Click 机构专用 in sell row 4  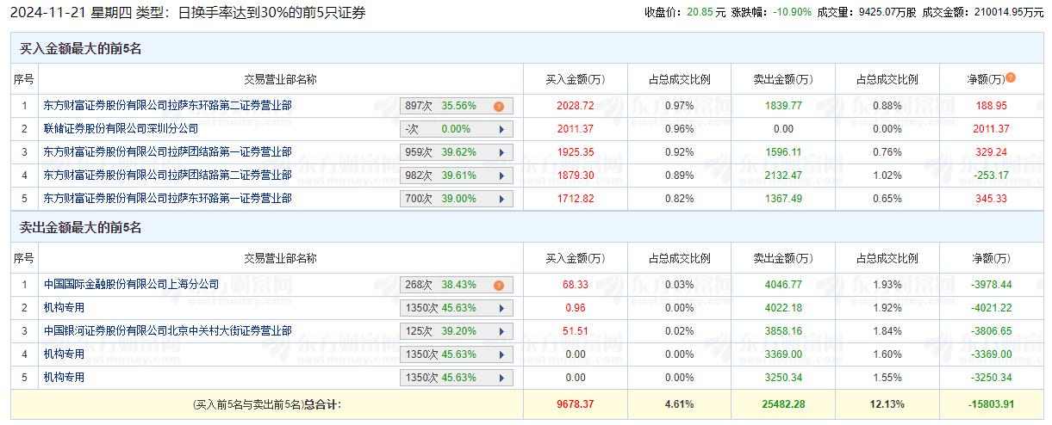pos(64,354)
